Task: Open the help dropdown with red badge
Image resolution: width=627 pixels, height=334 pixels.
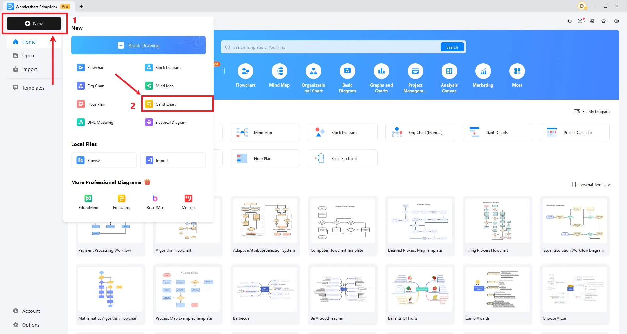Action: click(x=581, y=21)
